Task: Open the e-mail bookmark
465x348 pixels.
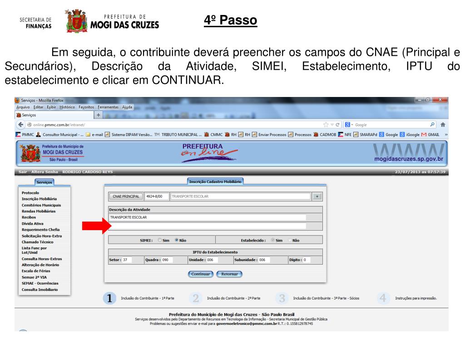Action: (94, 135)
